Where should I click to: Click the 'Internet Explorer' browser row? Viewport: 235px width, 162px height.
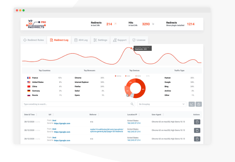pyautogui.click(x=89, y=82)
